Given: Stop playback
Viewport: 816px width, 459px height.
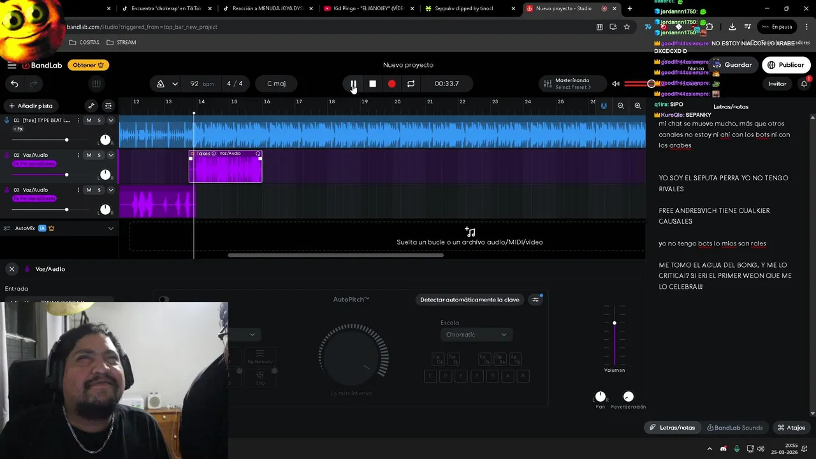Looking at the screenshot, I should point(373,84).
